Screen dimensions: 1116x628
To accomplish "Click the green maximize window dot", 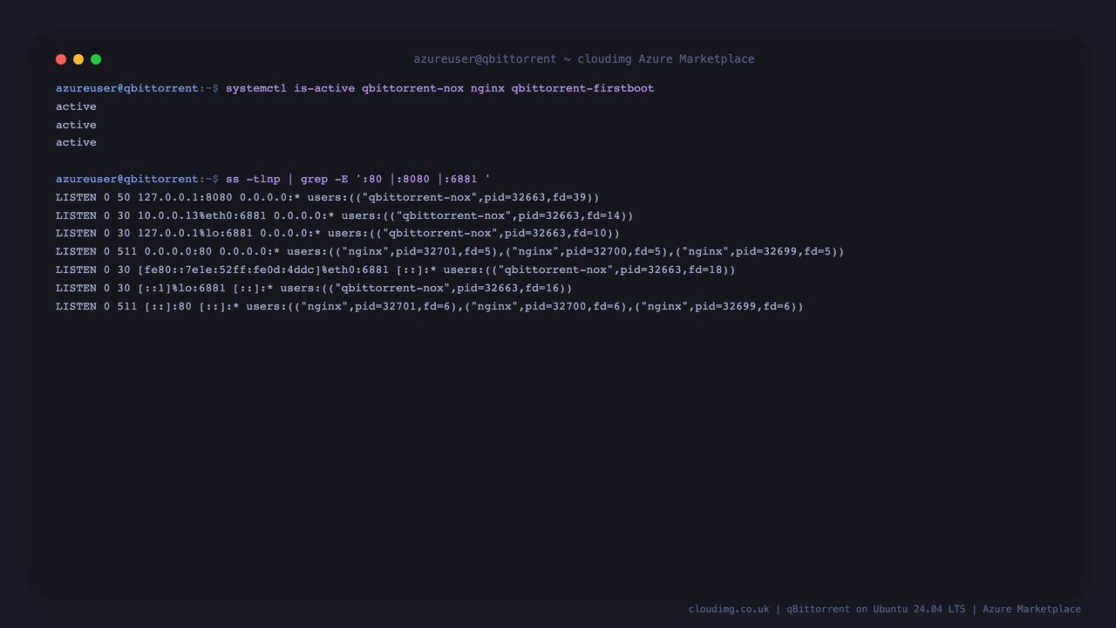I will 96,59.
